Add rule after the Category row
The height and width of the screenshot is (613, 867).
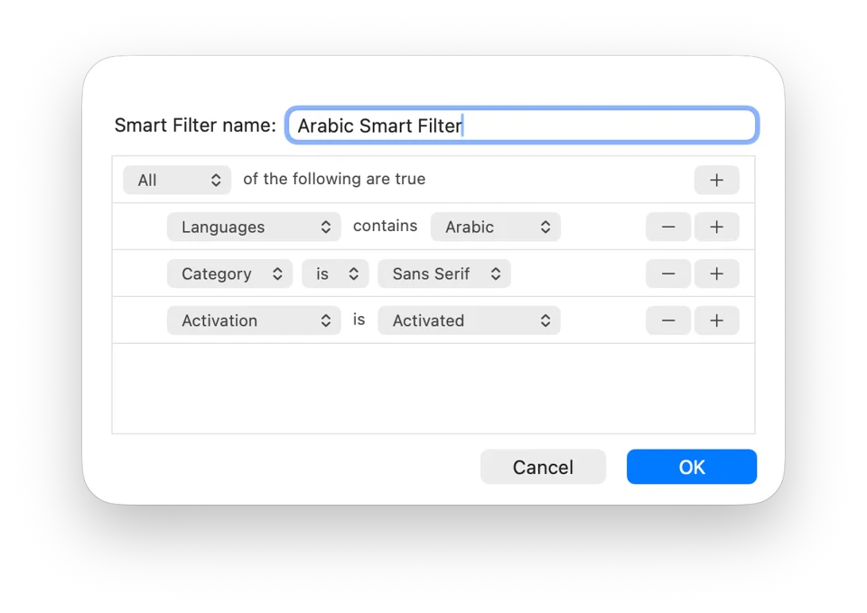pyautogui.click(x=716, y=274)
